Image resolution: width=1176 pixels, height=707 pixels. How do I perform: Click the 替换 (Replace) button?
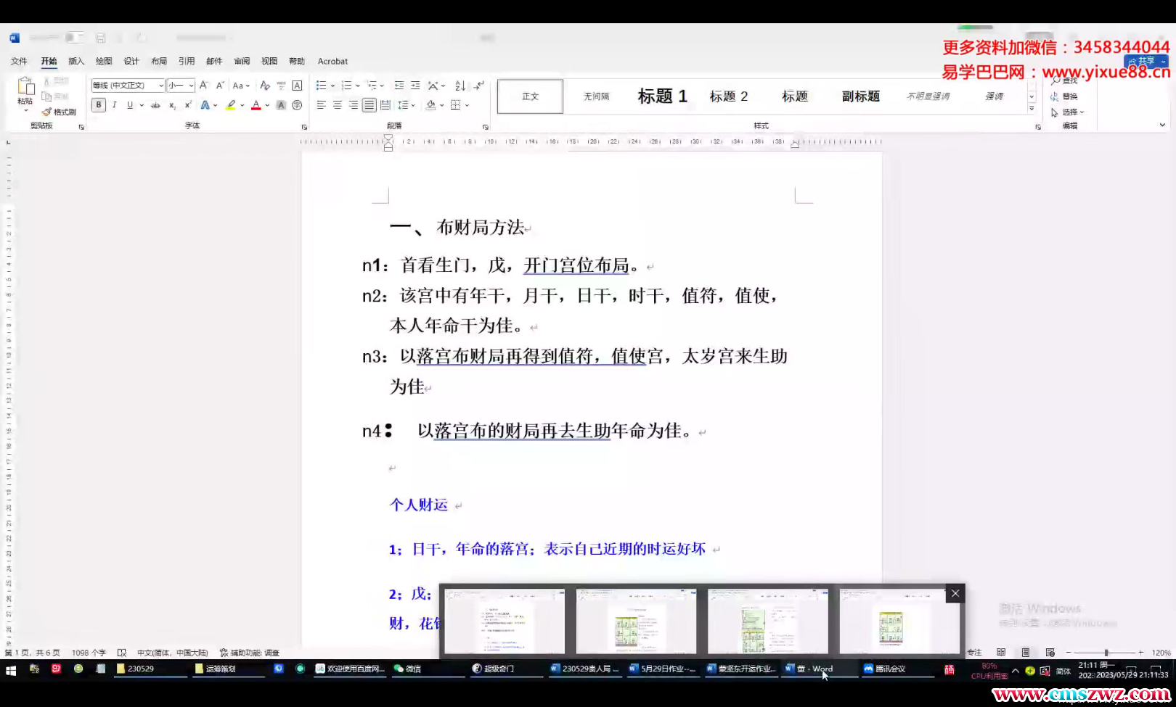(x=1065, y=96)
